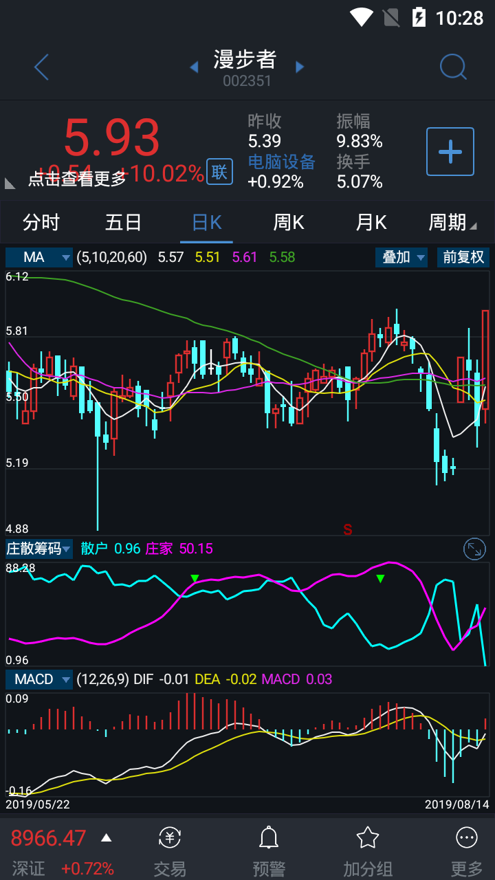Tap the 庄家 50.15 reading
The image size is (495, 880).
(x=179, y=549)
